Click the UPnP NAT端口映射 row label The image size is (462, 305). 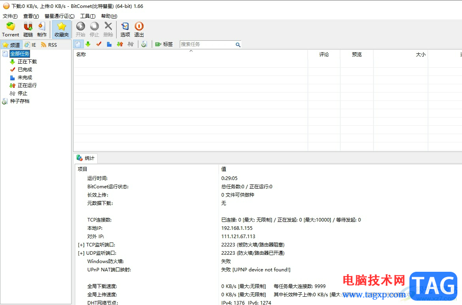point(109,270)
